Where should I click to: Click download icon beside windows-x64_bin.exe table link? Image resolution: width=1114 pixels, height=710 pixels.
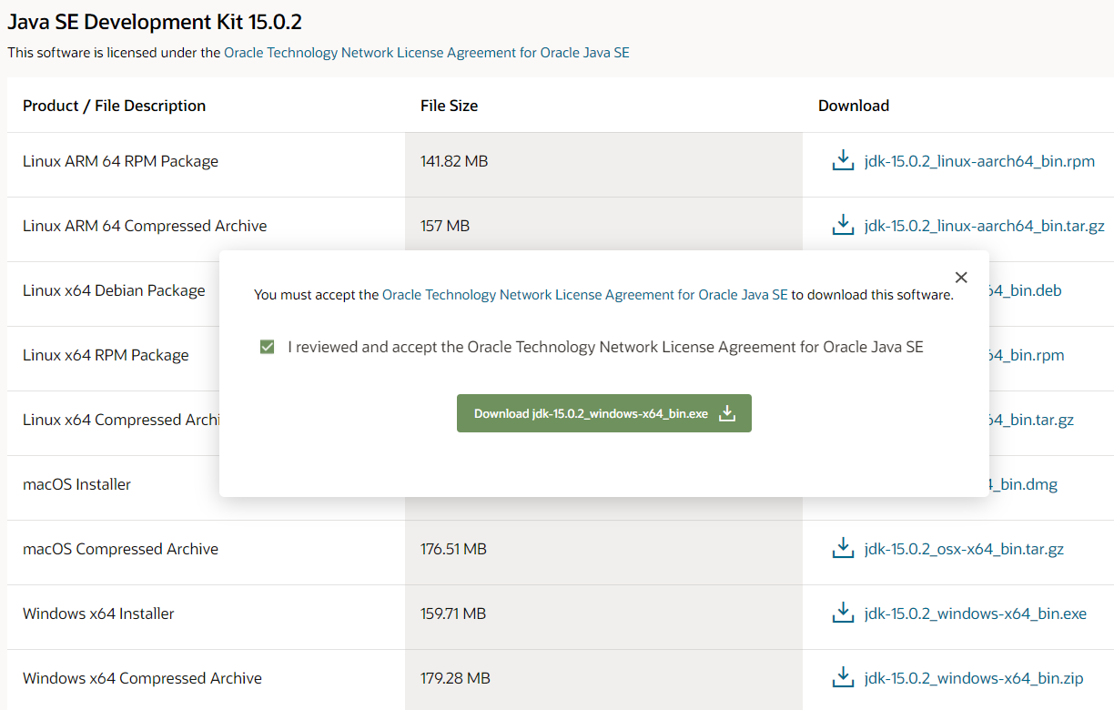[x=844, y=613]
